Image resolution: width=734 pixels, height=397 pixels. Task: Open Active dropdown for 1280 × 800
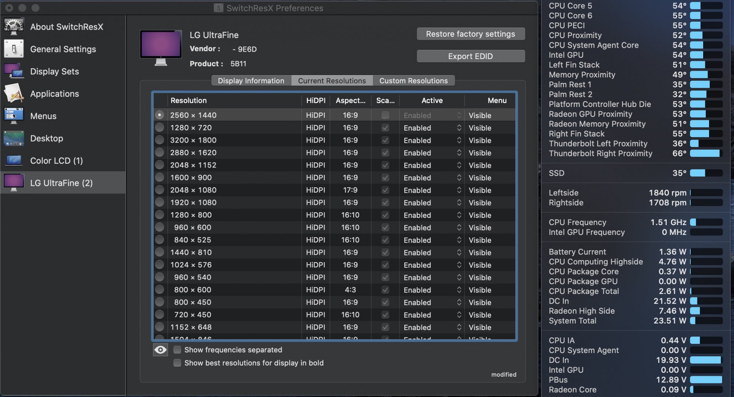(x=432, y=215)
